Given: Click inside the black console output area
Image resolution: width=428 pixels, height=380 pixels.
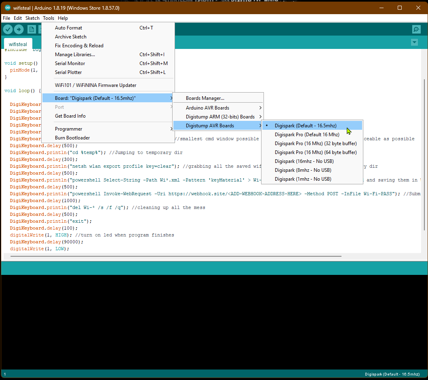Looking at the screenshot, I should point(214,322).
